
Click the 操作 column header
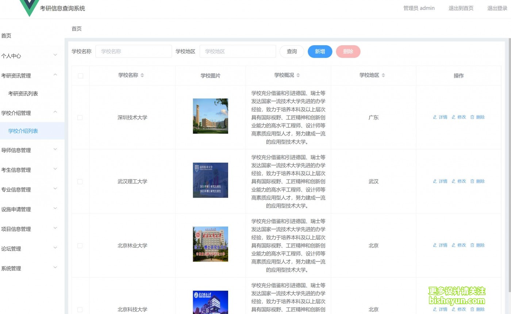click(459, 75)
